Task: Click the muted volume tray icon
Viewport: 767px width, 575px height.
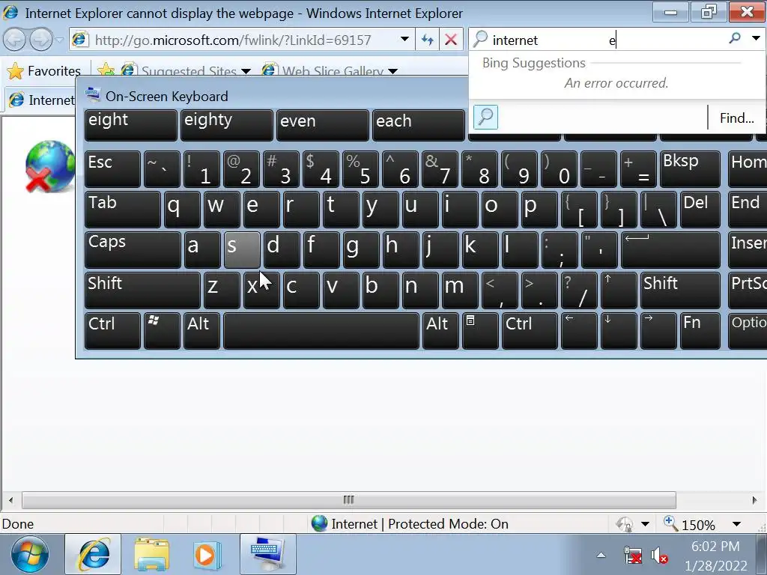Action: tap(659, 556)
